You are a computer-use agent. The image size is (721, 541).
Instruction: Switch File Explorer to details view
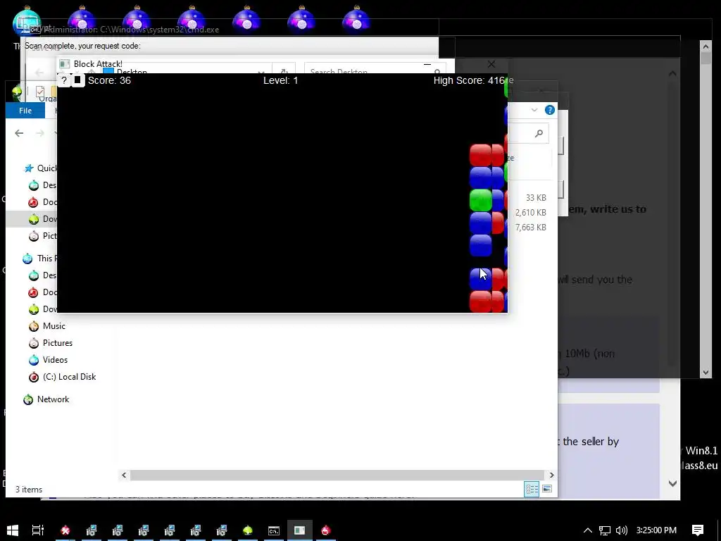click(532, 489)
